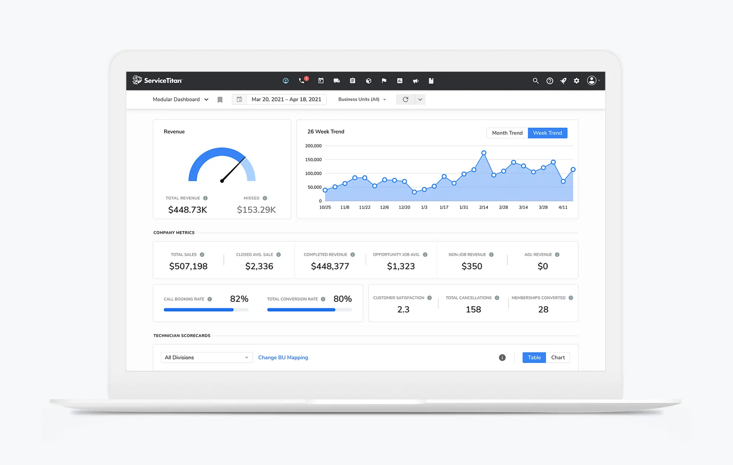Switch technician scorecards to Chart view
The height and width of the screenshot is (465, 733).
(x=558, y=357)
